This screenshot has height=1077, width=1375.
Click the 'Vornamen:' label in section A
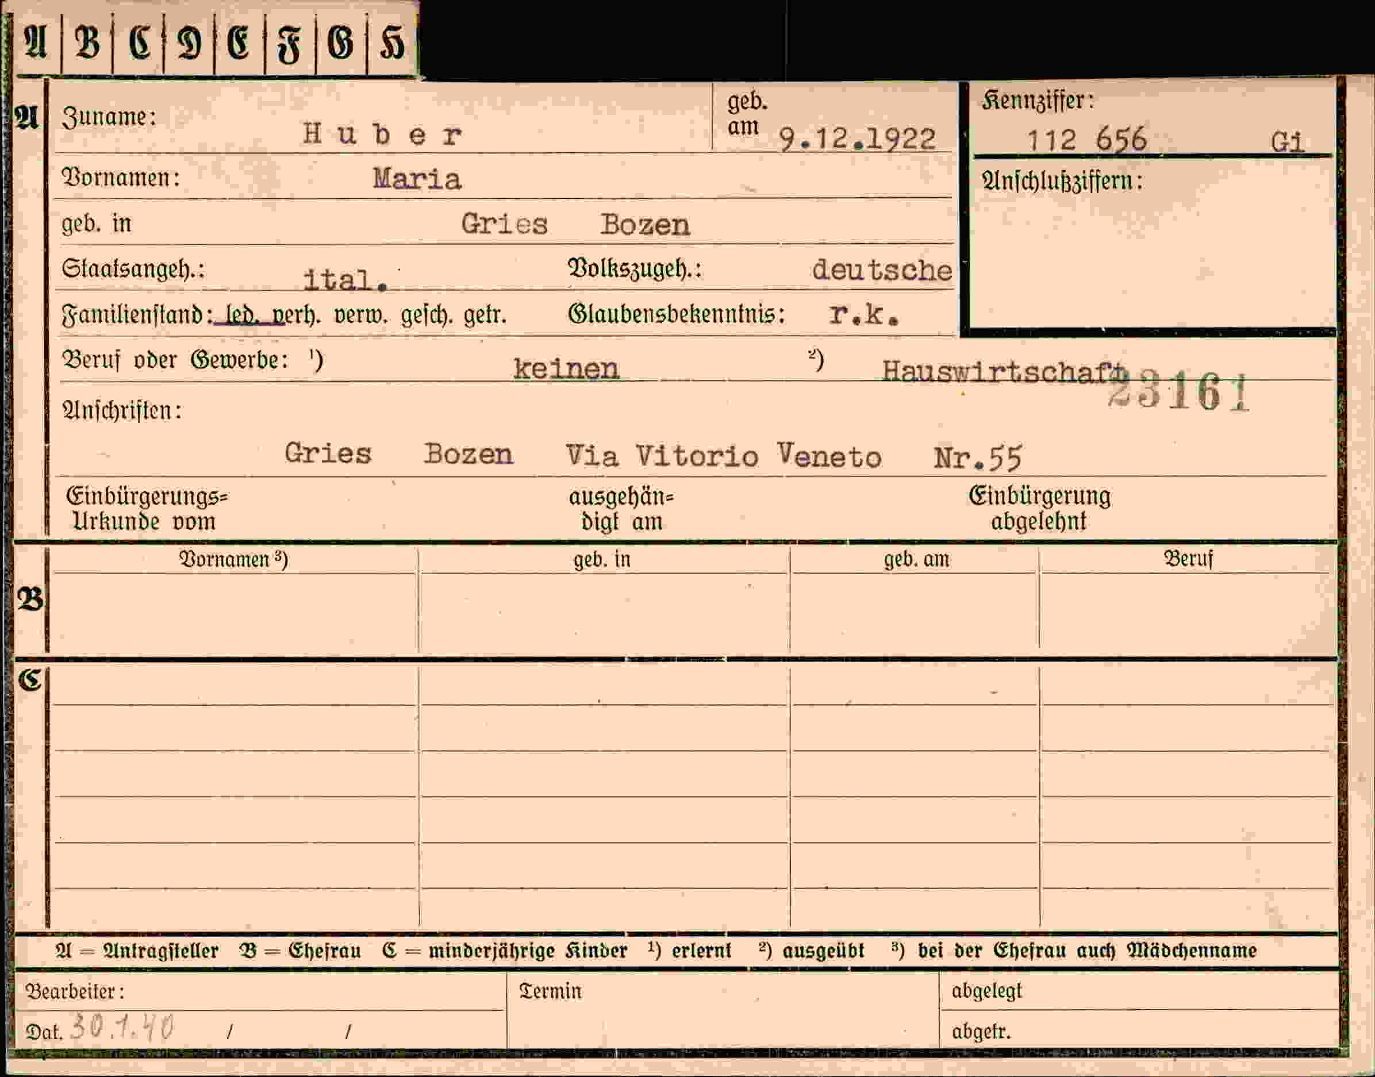(121, 178)
